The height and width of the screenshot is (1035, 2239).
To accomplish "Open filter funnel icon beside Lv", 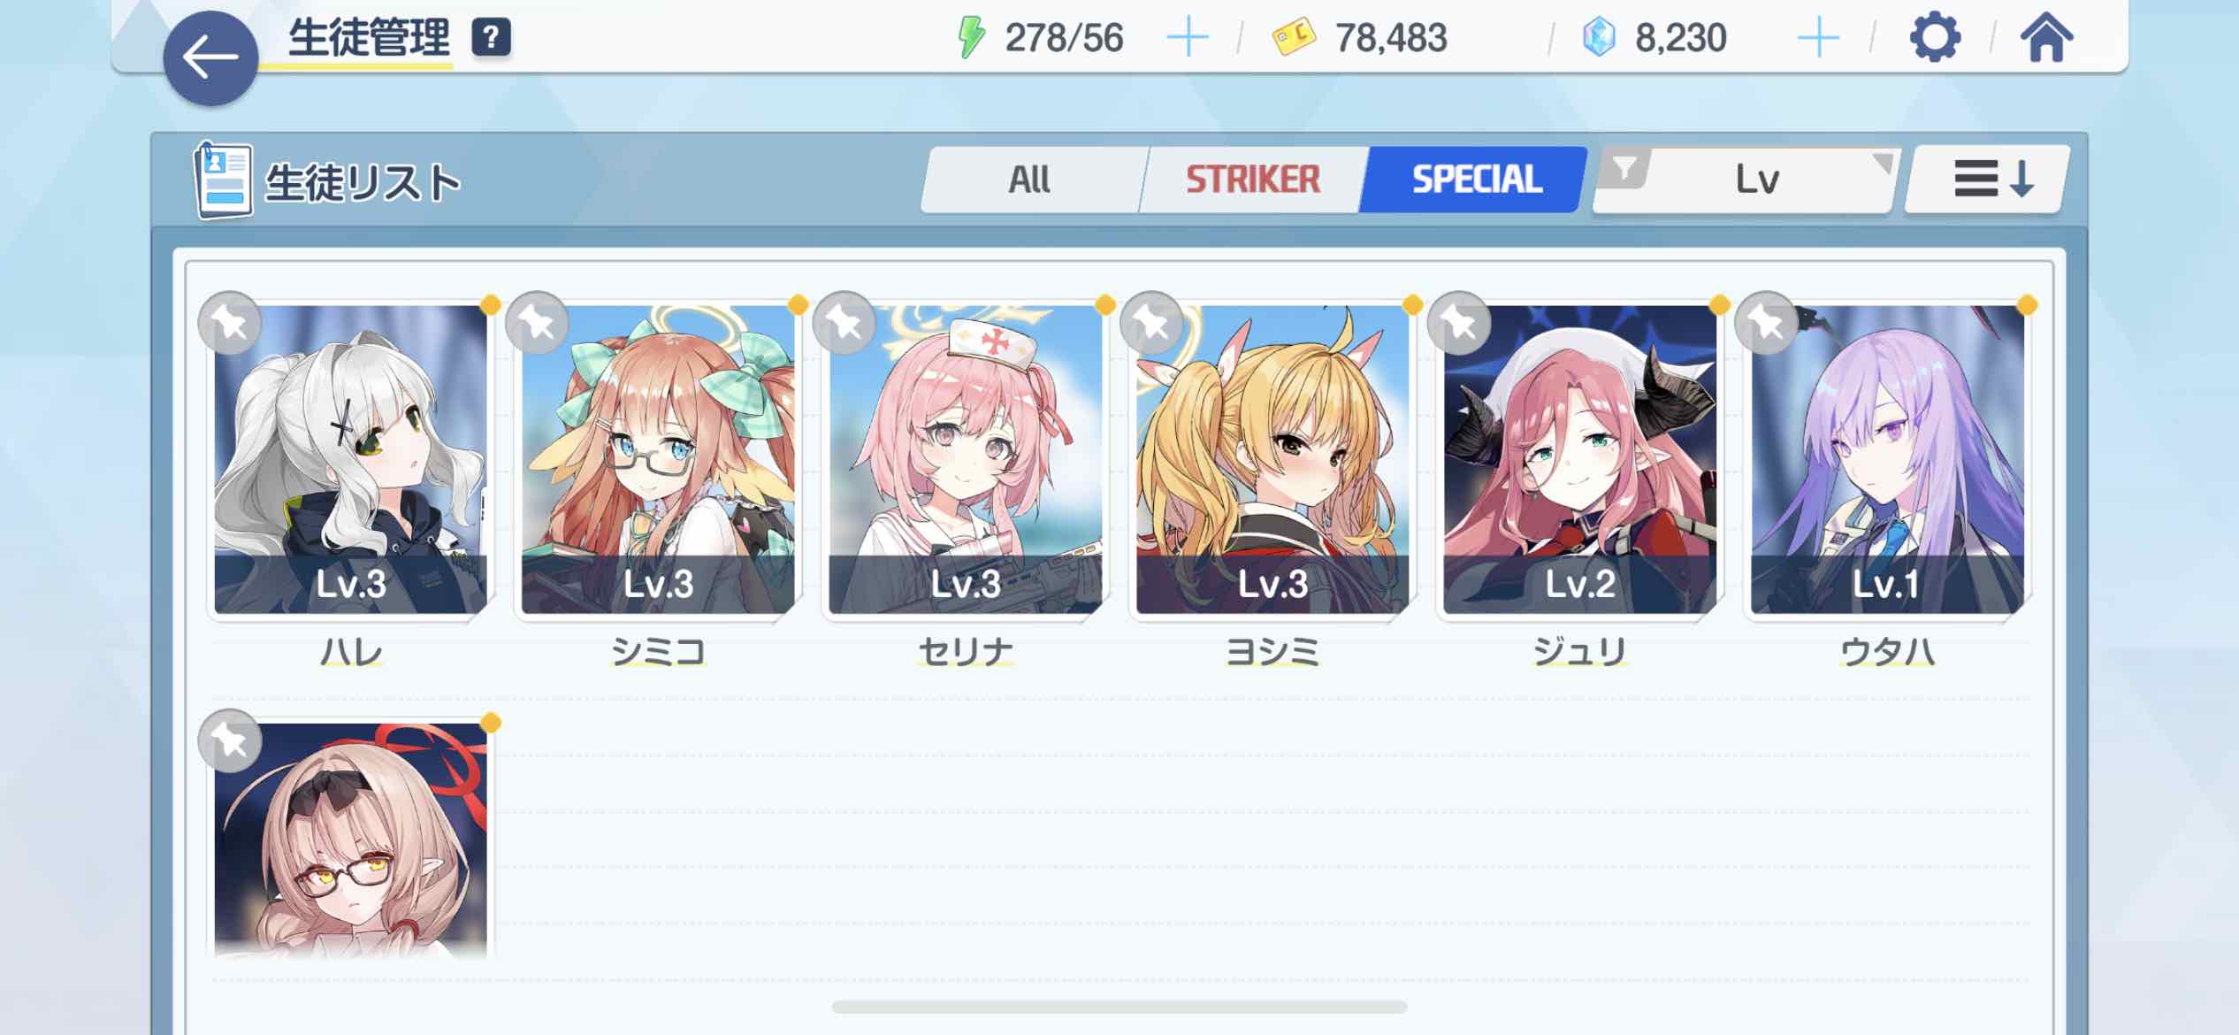I will 1625,168.
